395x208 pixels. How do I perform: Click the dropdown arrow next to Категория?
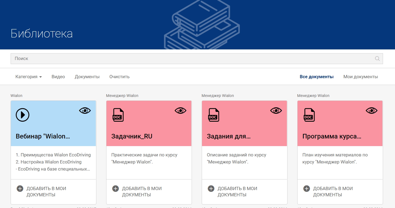point(41,77)
